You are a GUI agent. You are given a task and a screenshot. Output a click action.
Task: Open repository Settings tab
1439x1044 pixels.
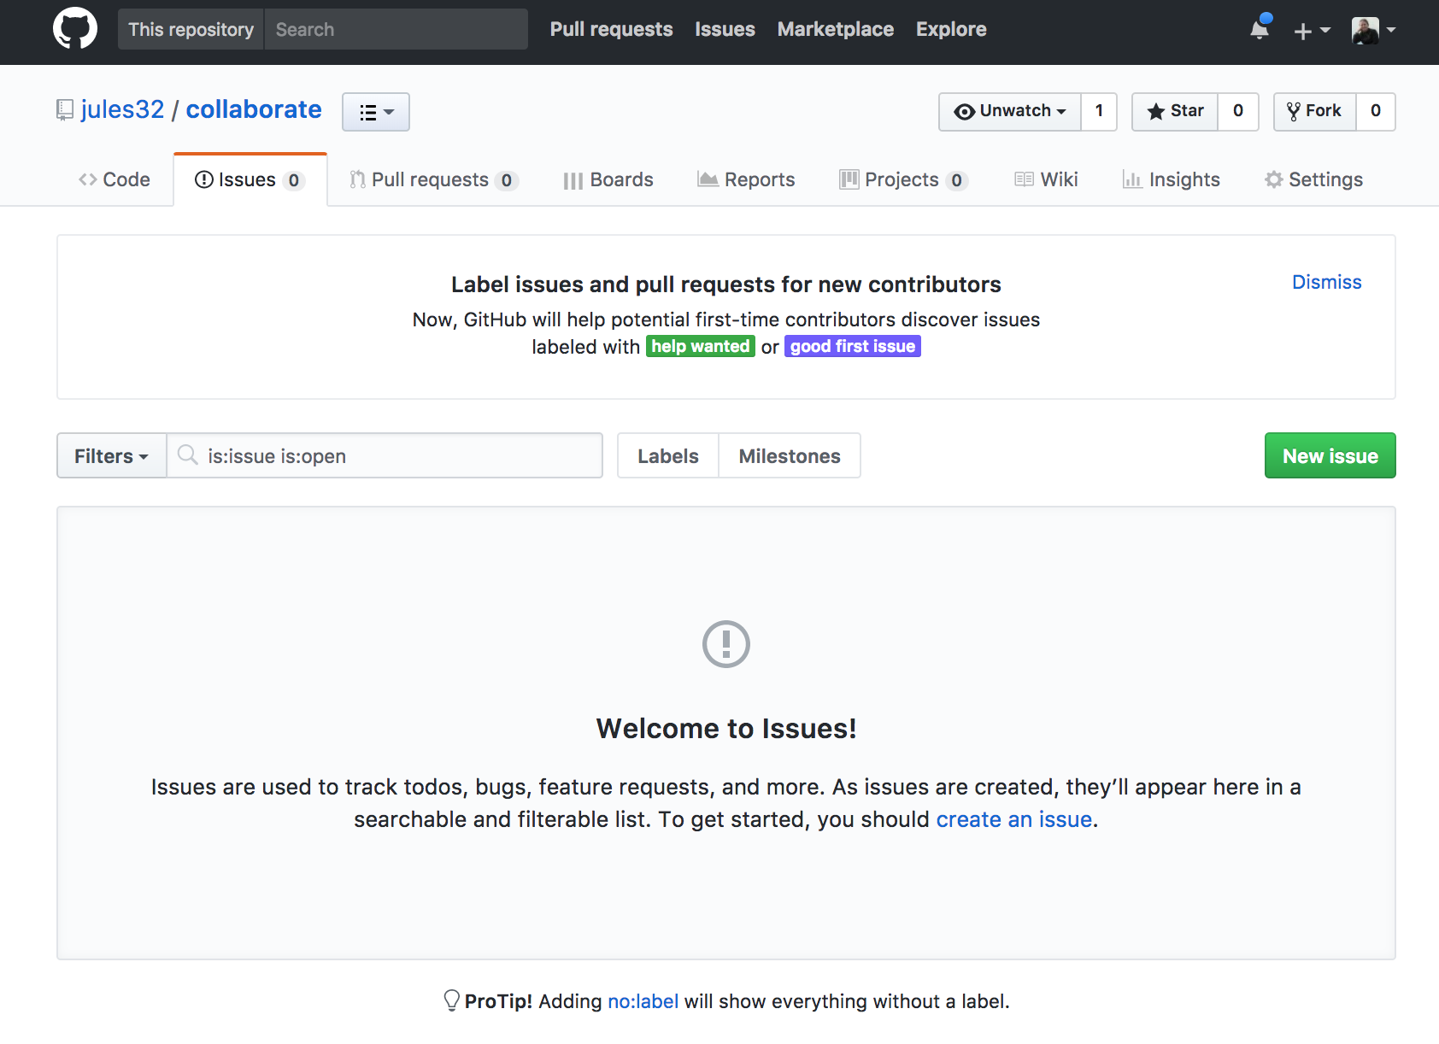pos(1313,179)
